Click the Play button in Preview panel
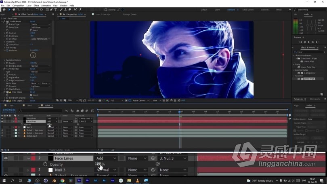 (x=309, y=42)
